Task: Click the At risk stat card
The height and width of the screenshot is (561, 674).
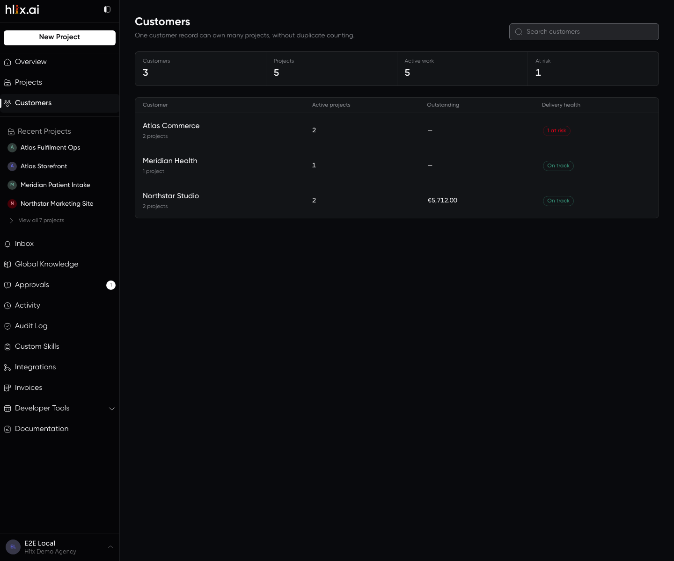Action: pyautogui.click(x=593, y=69)
